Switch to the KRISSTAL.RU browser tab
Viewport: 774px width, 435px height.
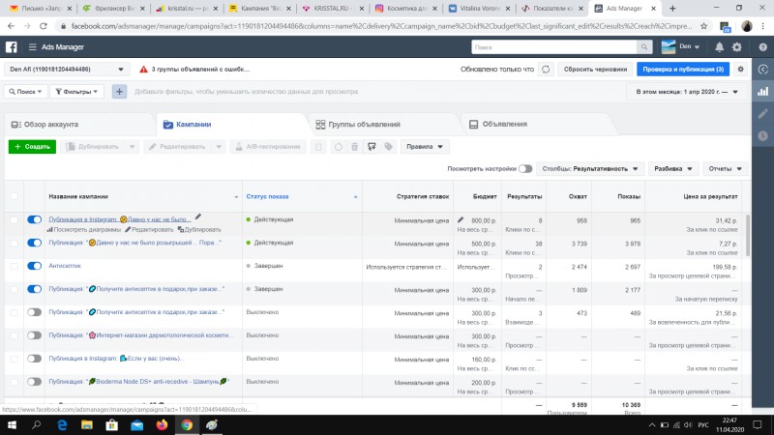click(x=334, y=9)
